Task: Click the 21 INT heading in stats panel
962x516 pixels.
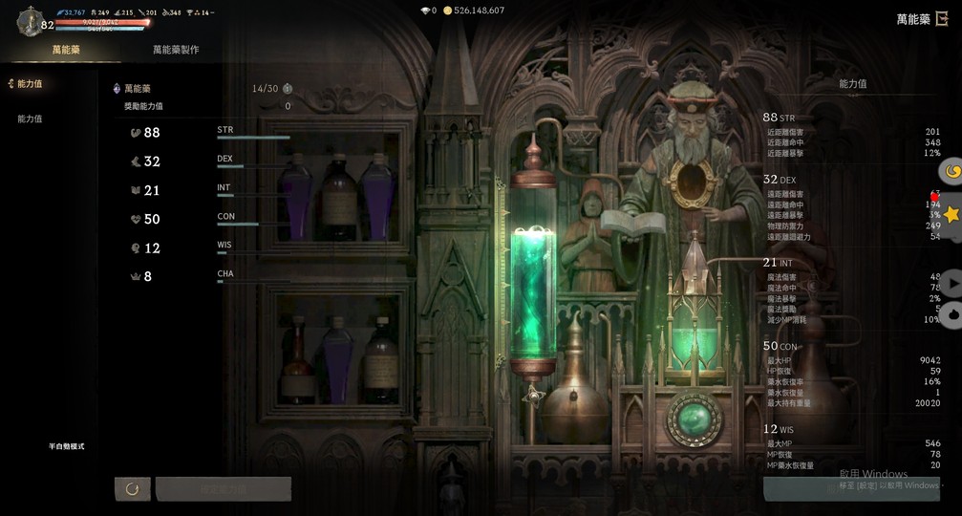Action: pos(778,263)
